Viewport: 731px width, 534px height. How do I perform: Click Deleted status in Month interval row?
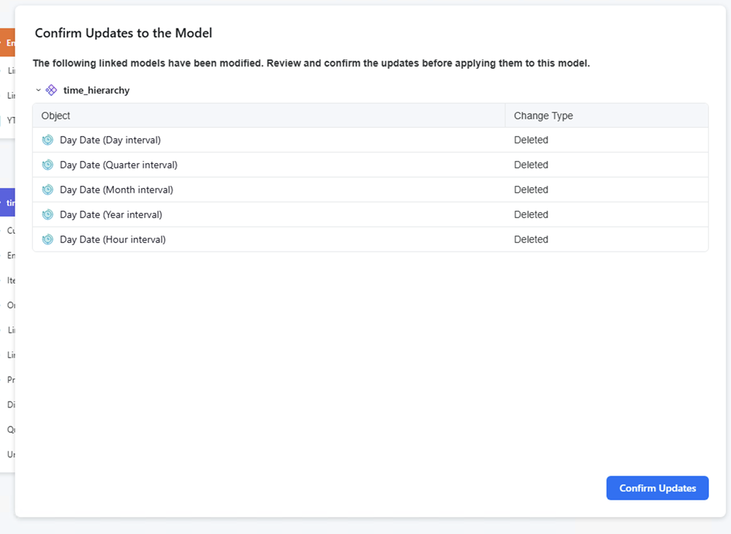531,189
